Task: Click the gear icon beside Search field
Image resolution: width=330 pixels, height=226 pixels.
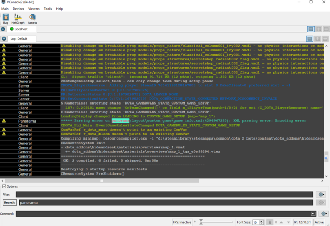Action: (321, 203)
